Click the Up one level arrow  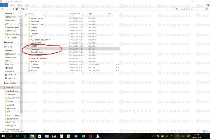(x=13, y=9)
